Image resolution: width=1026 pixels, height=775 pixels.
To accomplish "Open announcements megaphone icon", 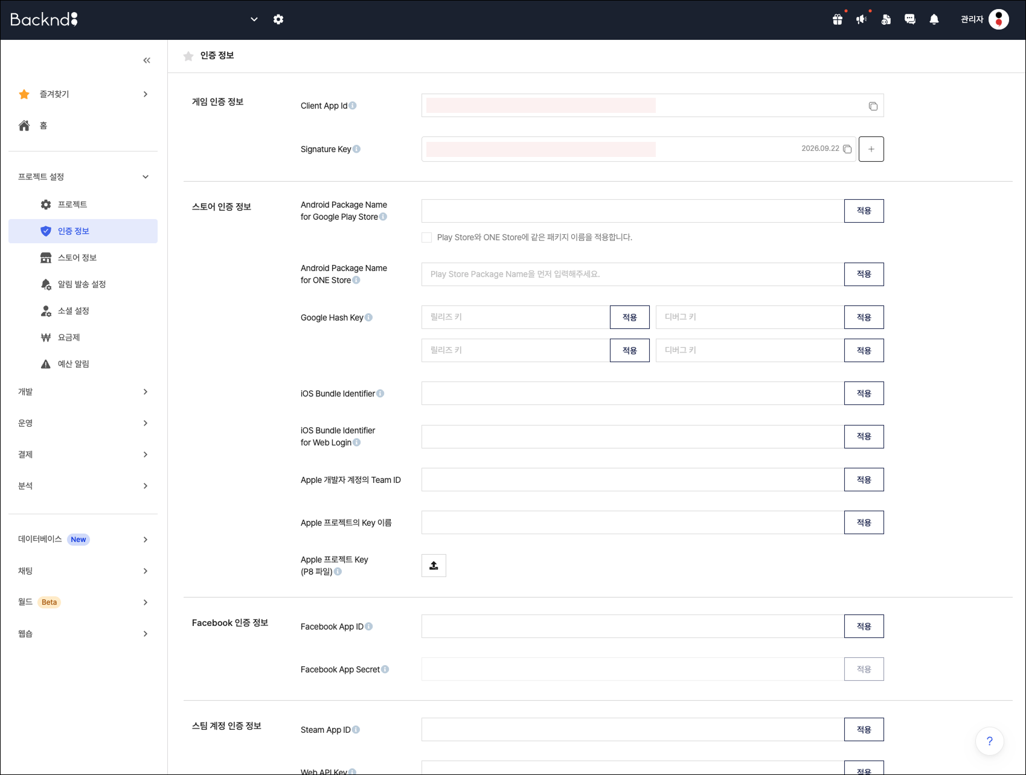I will tap(862, 19).
